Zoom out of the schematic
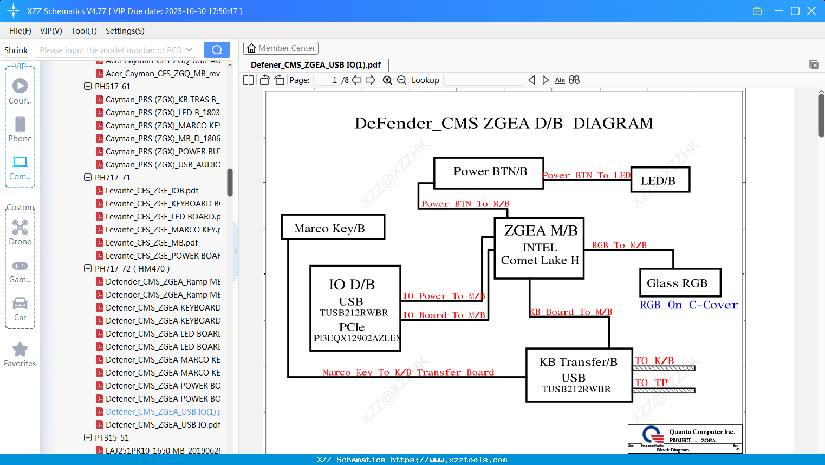The image size is (825, 465). pos(401,80)
